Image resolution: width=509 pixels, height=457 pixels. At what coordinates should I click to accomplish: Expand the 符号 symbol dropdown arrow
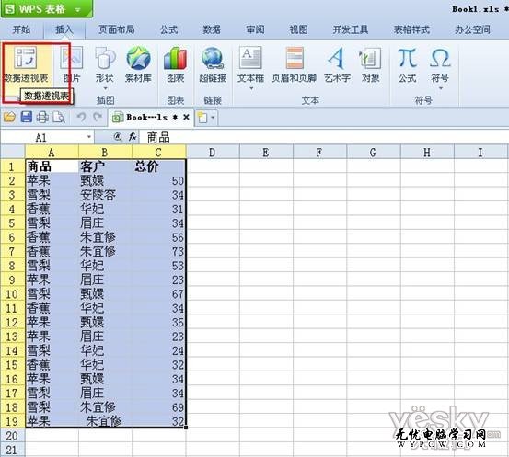click(x=441, y=88)
